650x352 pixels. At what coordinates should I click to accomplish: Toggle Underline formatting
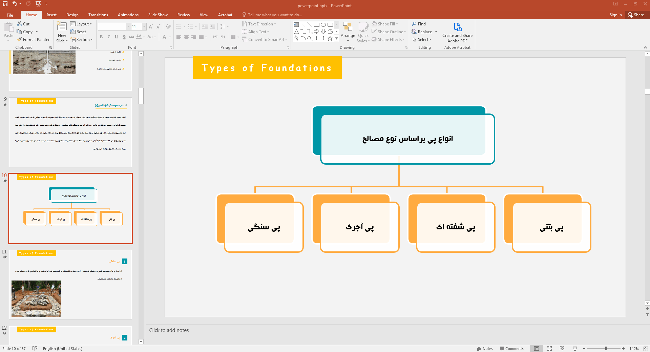click(x=116, y=37)
